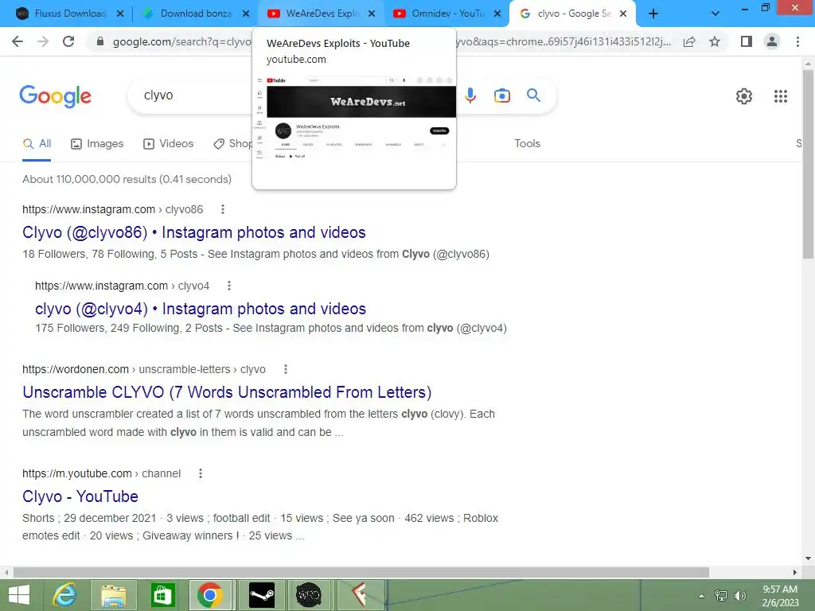The width and height of the screenshot is (815, 611).
Task: Open the red Fluxus taskbar icon
Action: click(x=359, y=595)
